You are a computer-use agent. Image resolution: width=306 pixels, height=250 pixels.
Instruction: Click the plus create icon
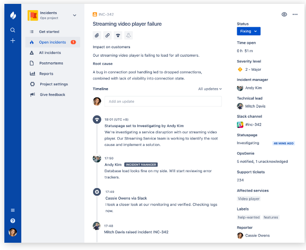click(x=13, y=41)
